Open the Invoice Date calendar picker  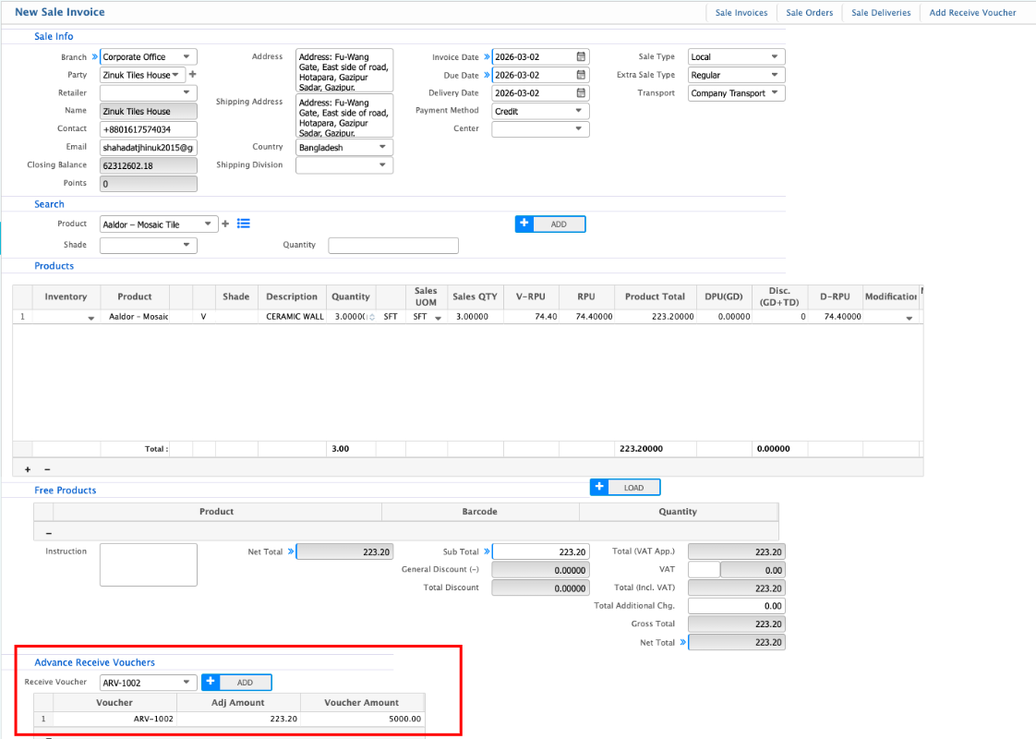pos(581,57)
